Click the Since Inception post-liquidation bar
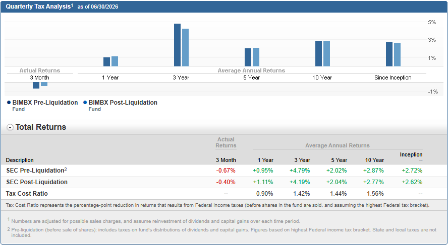Screen dimensions: 448x245 (x=397, y=55)
